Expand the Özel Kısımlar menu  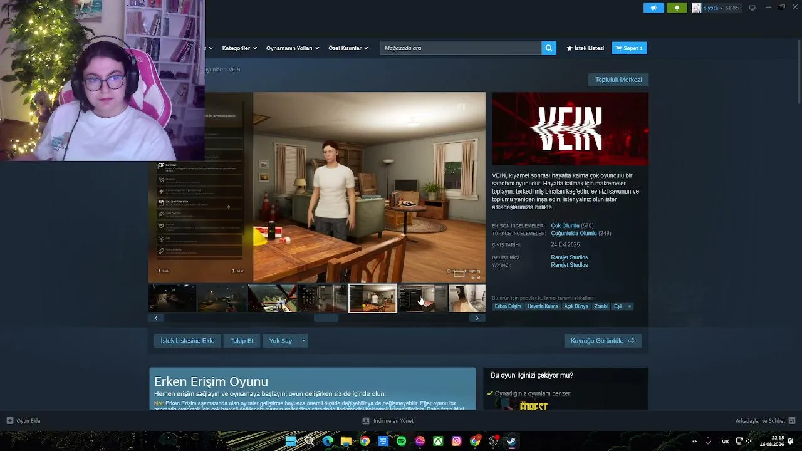[x=348, y=48]
